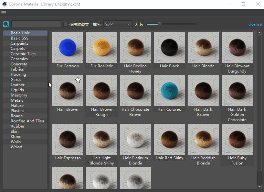Pick the Hair Platinum Blonde thumbnail
Viewport: 264px width, 192px height.
[135, 139]
